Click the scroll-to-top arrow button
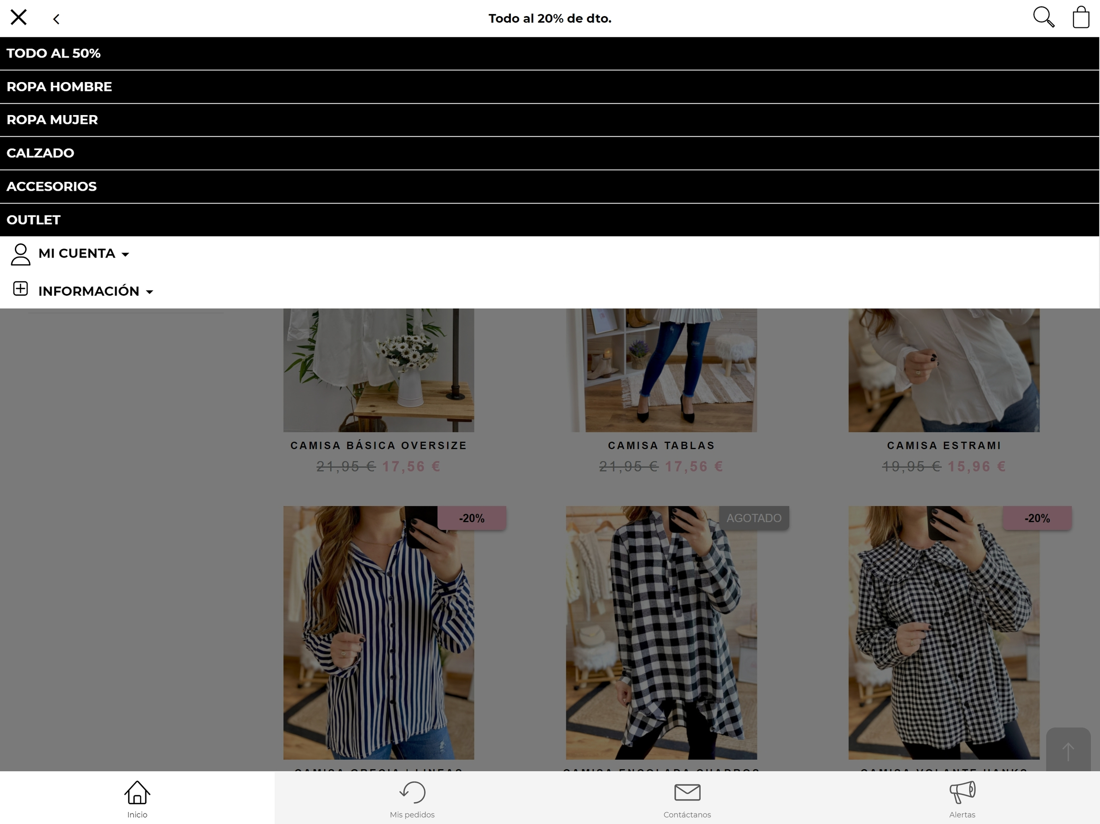 1068,750
